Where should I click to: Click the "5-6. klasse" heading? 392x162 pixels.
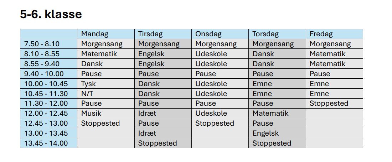[x=51, y=14]
